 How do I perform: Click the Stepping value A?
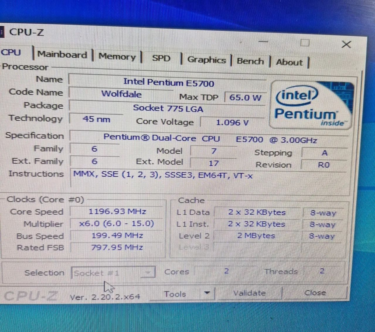coord(324,153)
